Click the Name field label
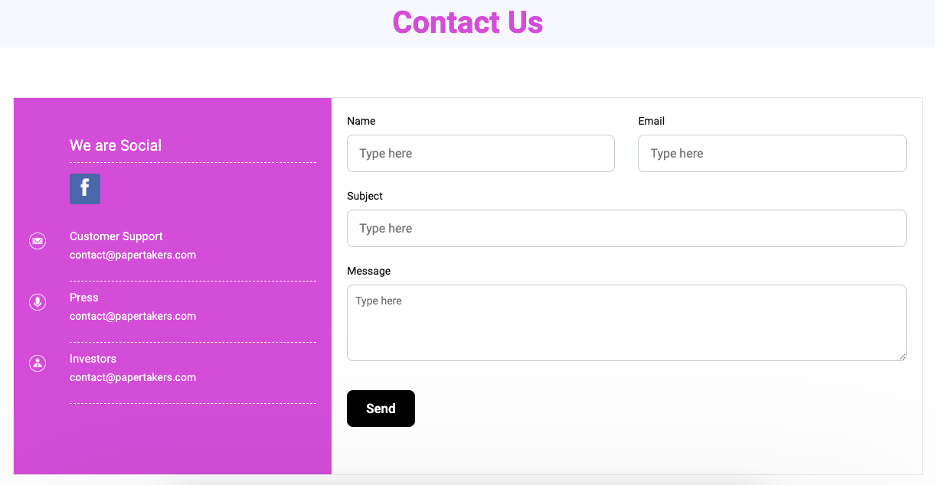The height and width of the screenshot is (485, 935). coord(361,121)
